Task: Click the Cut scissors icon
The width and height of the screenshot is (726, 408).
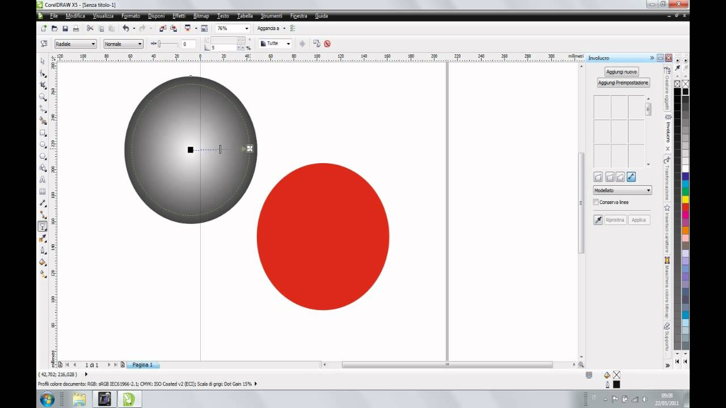Action: (x=90, y=28)
